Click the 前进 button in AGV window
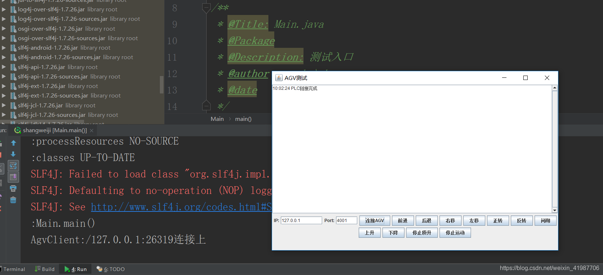603x275 pixels. point(403,221)
